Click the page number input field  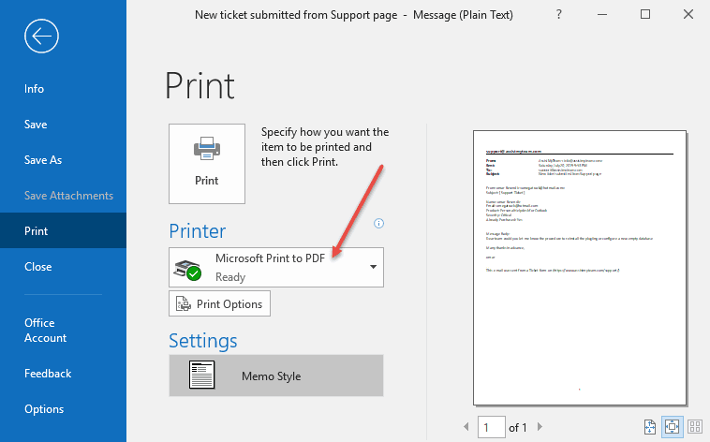point(491,427)
